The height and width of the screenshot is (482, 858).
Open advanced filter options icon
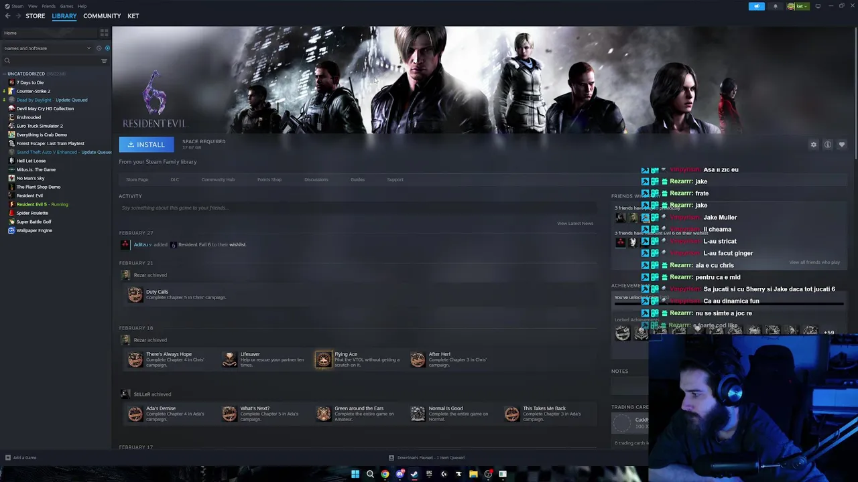[x=104, y=61]
